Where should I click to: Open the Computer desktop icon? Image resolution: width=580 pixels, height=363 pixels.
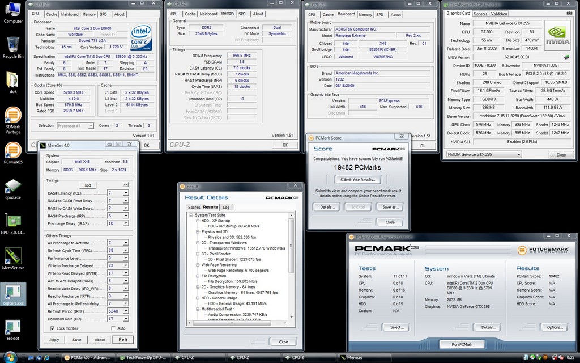pos(13,12)
